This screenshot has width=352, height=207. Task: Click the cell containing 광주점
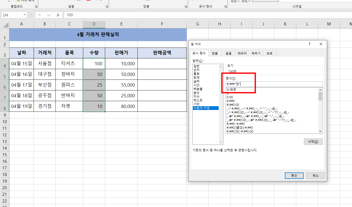coord(45,95)
